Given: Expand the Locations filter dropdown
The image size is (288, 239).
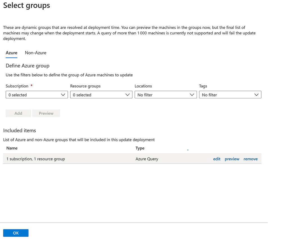Looking at the screenshot, I should coord(165,95).
